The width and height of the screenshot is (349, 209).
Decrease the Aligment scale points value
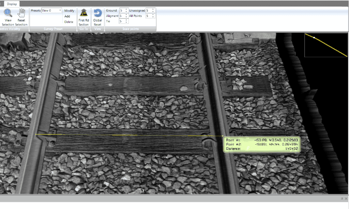point(126,17)
